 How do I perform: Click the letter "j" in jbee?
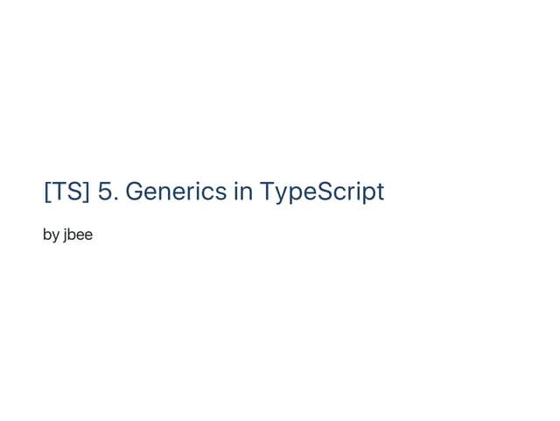coord(64,235)
